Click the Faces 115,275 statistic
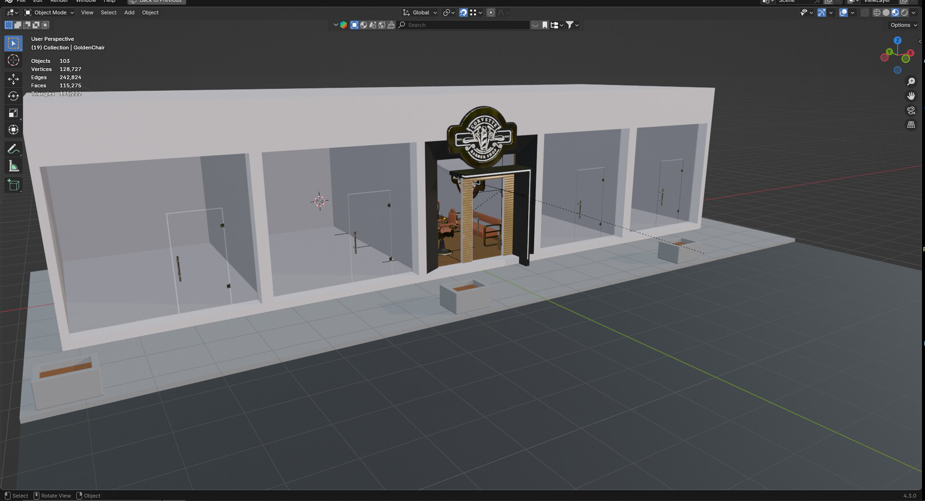 tap(56, 86)
